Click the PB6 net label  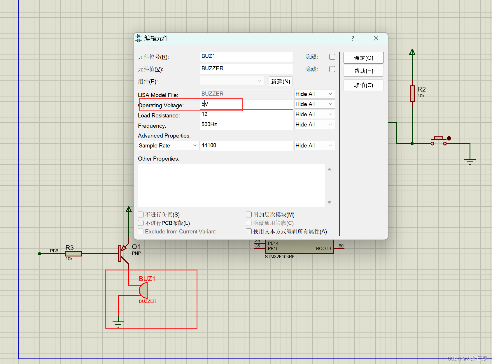coord(54,251)
